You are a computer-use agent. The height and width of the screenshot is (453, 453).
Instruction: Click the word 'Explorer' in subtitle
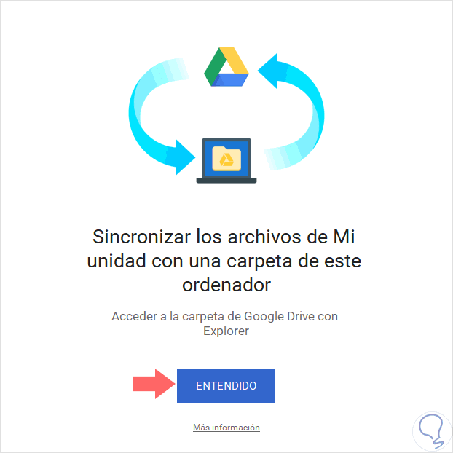pos(226,331)
